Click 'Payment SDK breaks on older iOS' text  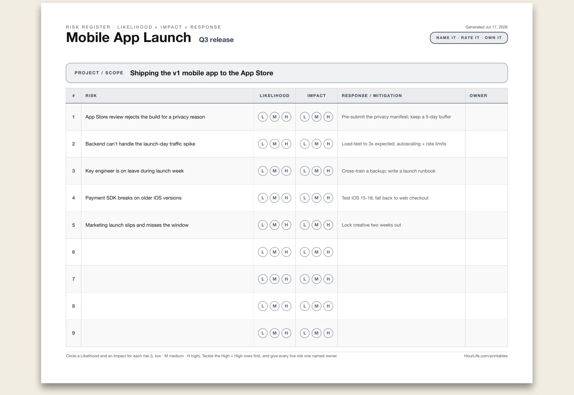click(133, 198)
